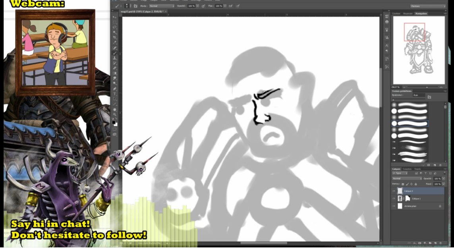The image size is (454, 249).
Task: Select the Rectangular Marquee tool
Action: 114,22
